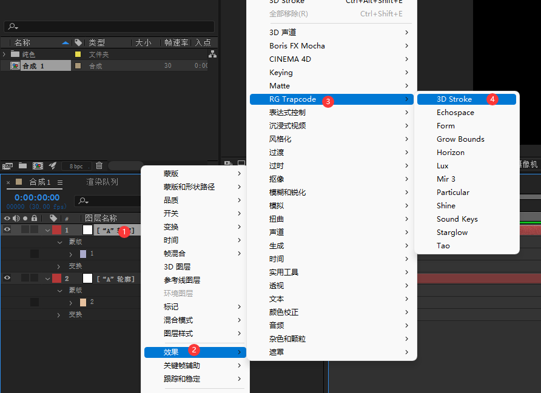Click the solo dot column header icon
Viewport: 541px width, 393px height.
(x=25, y=219)
